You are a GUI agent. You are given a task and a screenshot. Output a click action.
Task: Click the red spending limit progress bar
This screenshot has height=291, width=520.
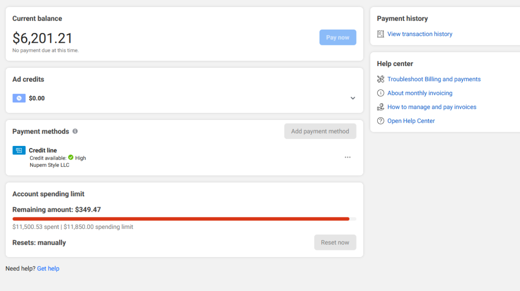pyautogui.click(x=181, y=219)
